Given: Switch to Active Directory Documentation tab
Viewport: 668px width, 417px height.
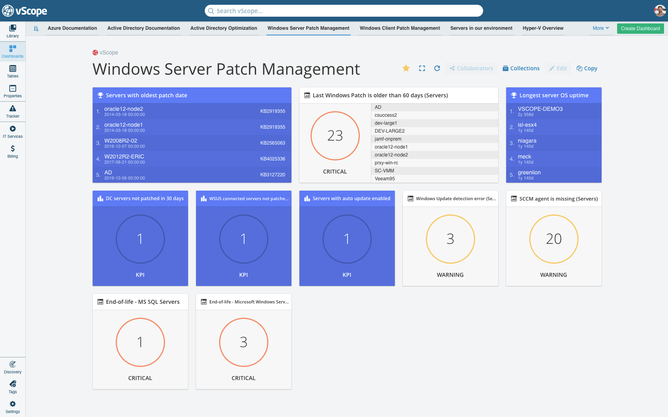Looking at the screenshot, I should tap(144, 28).
